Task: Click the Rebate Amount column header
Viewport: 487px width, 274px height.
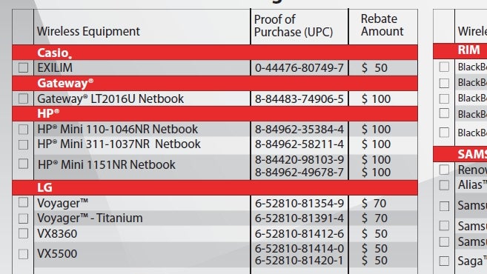Action: 382,25
